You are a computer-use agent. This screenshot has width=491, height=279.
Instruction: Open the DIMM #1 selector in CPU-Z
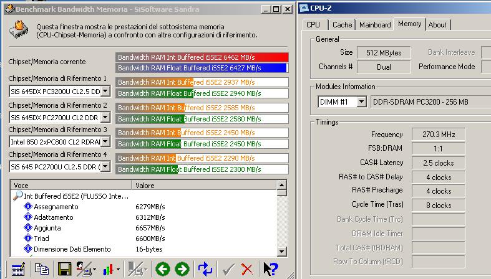pyautogui.click(x=362, y=102)
